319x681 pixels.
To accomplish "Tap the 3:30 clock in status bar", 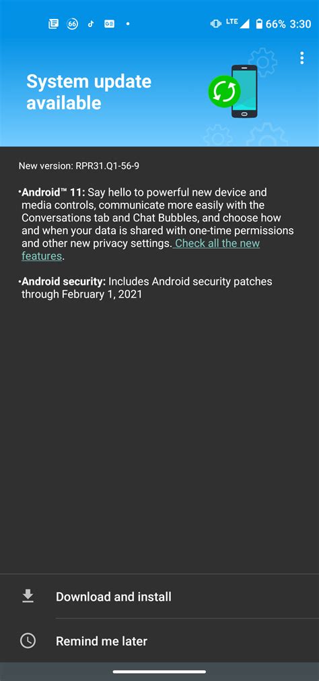I will coord(300,24).
